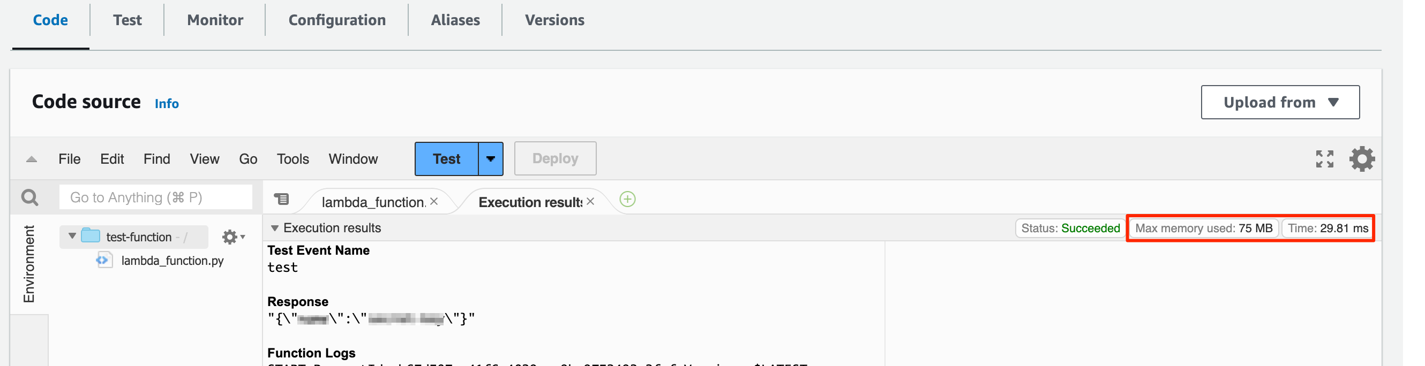Open test-function folder gear settings

pos(233,237)
